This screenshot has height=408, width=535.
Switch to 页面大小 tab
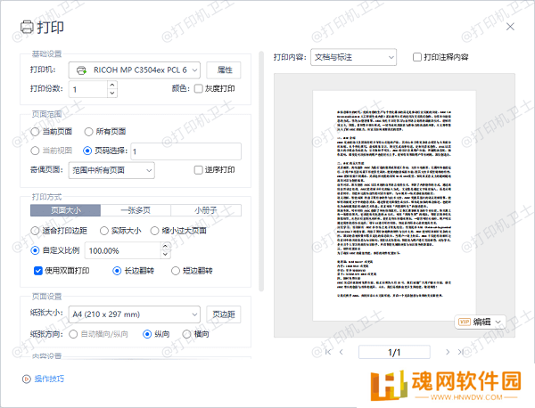[x=65, y=210]
